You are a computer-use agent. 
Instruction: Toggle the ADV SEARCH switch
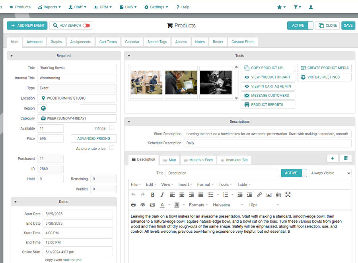(86, 26)
